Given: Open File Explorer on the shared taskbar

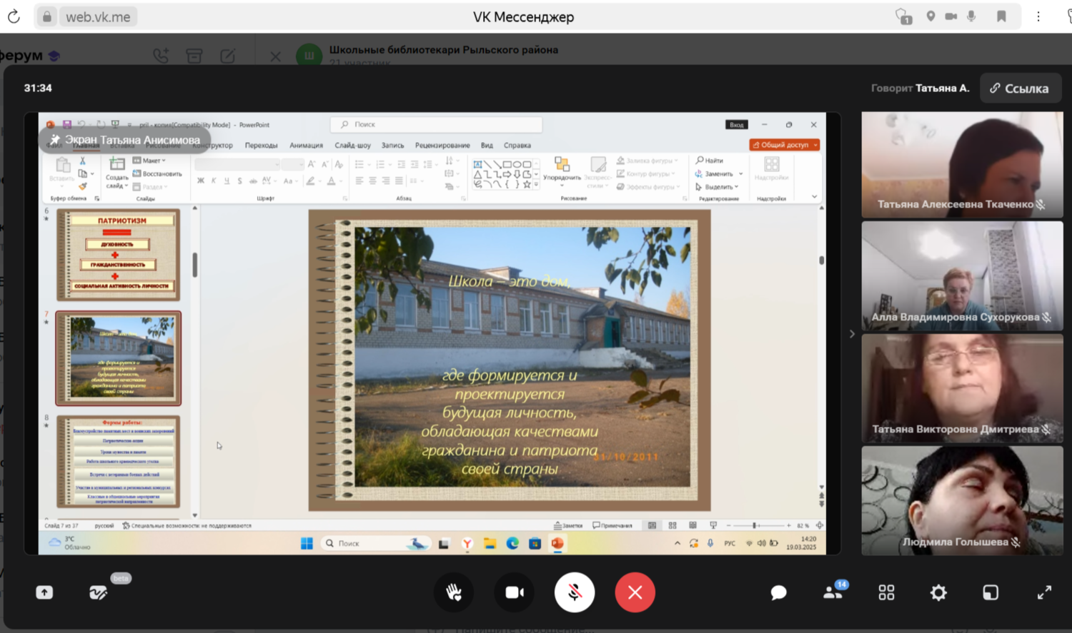Looking at the screenshot, I should tap(490, 543).
